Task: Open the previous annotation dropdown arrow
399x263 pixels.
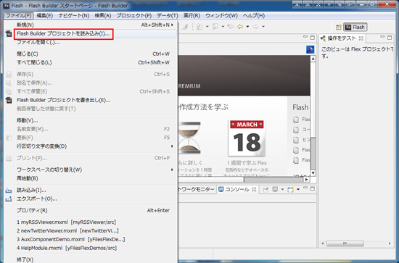Action: click(x=223, y=27)
